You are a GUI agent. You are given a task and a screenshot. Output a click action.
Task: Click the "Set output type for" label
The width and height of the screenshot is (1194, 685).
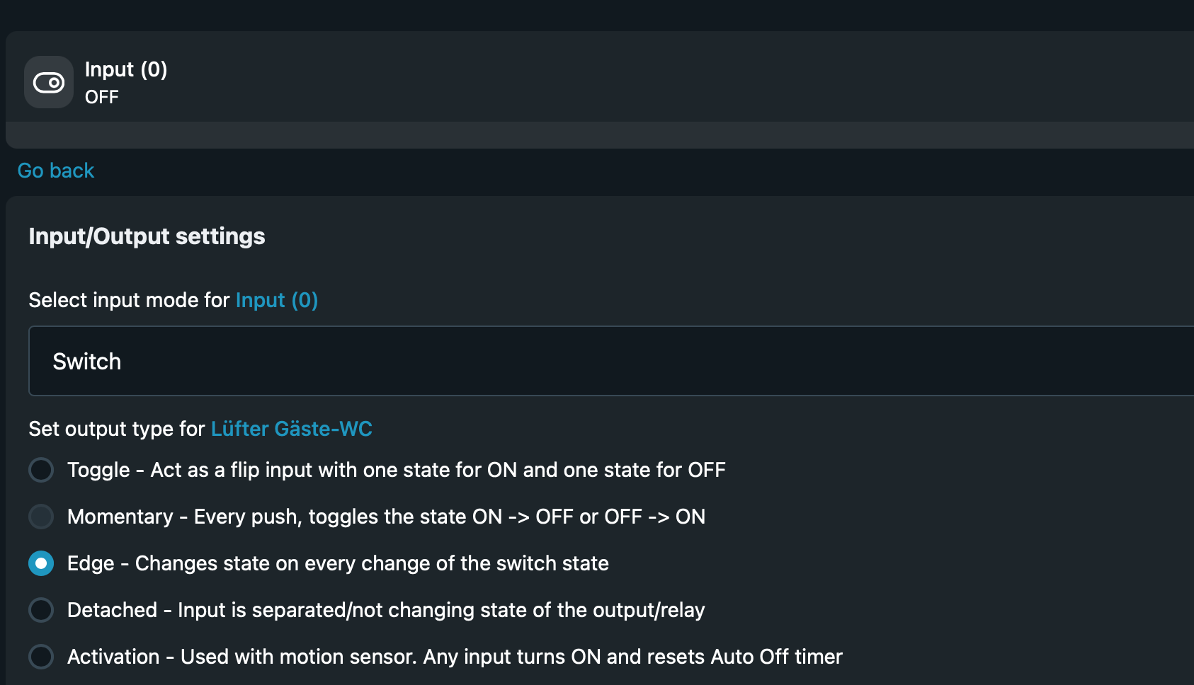pyautogui.click(x=117, y=429)
